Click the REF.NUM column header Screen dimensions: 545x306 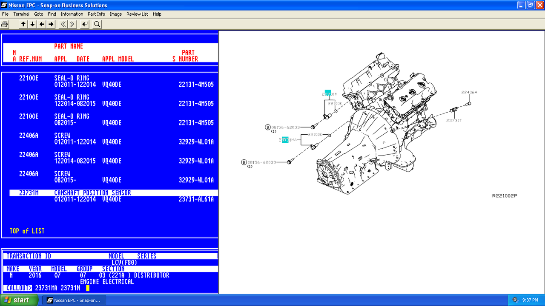click(x=30, y=59)
